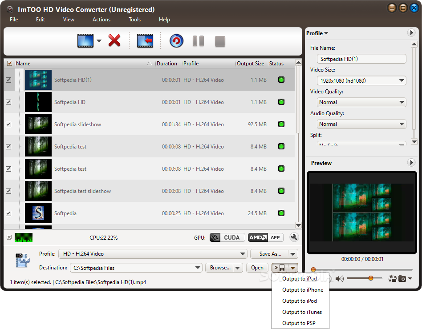
Task: Choose Output to PSP
Action: click(x=300, y=323)
